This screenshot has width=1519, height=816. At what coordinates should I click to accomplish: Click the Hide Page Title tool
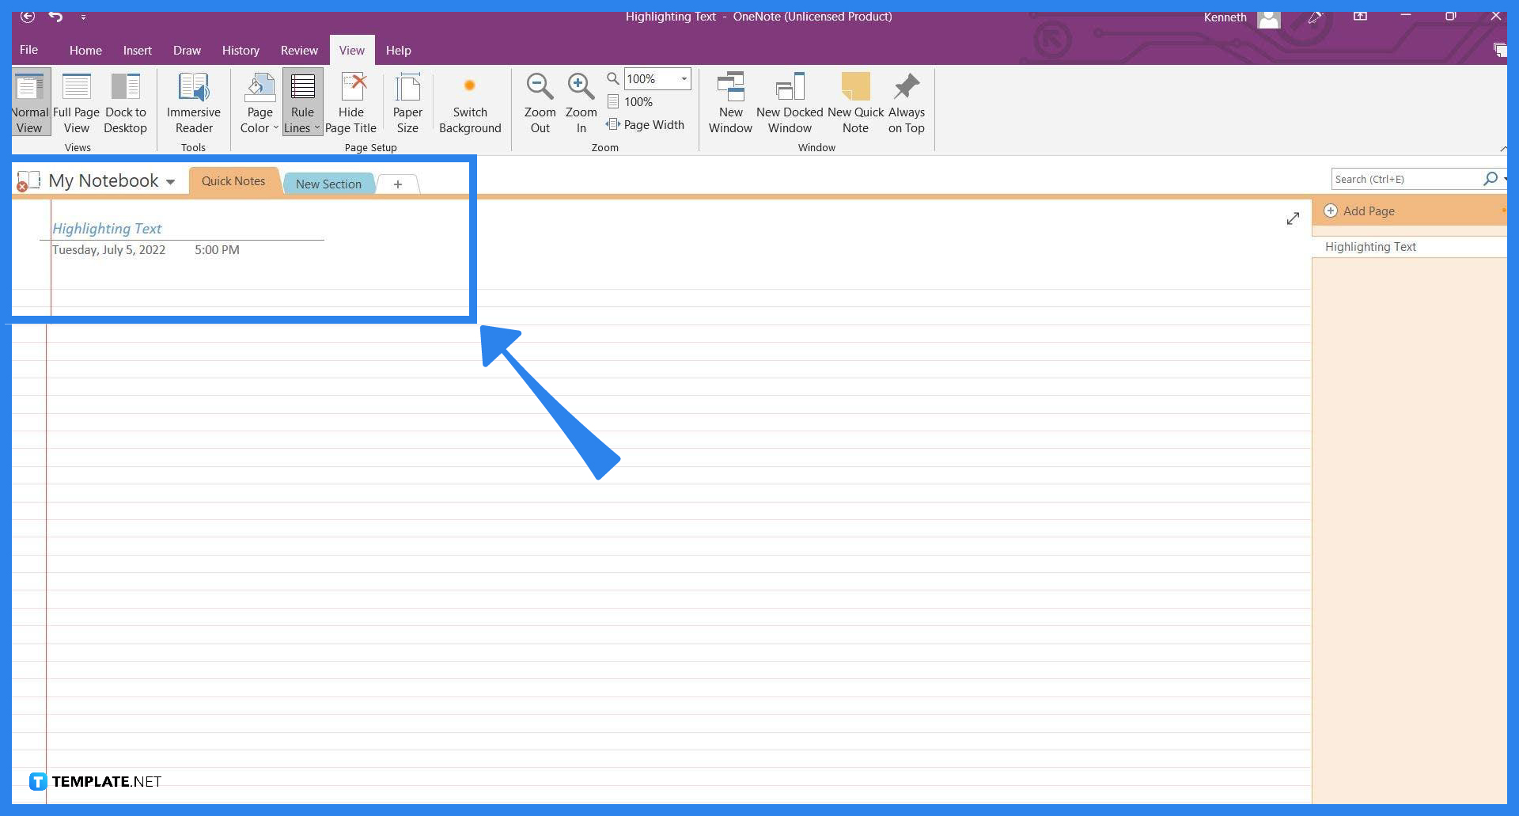click(x=351, y=101)
